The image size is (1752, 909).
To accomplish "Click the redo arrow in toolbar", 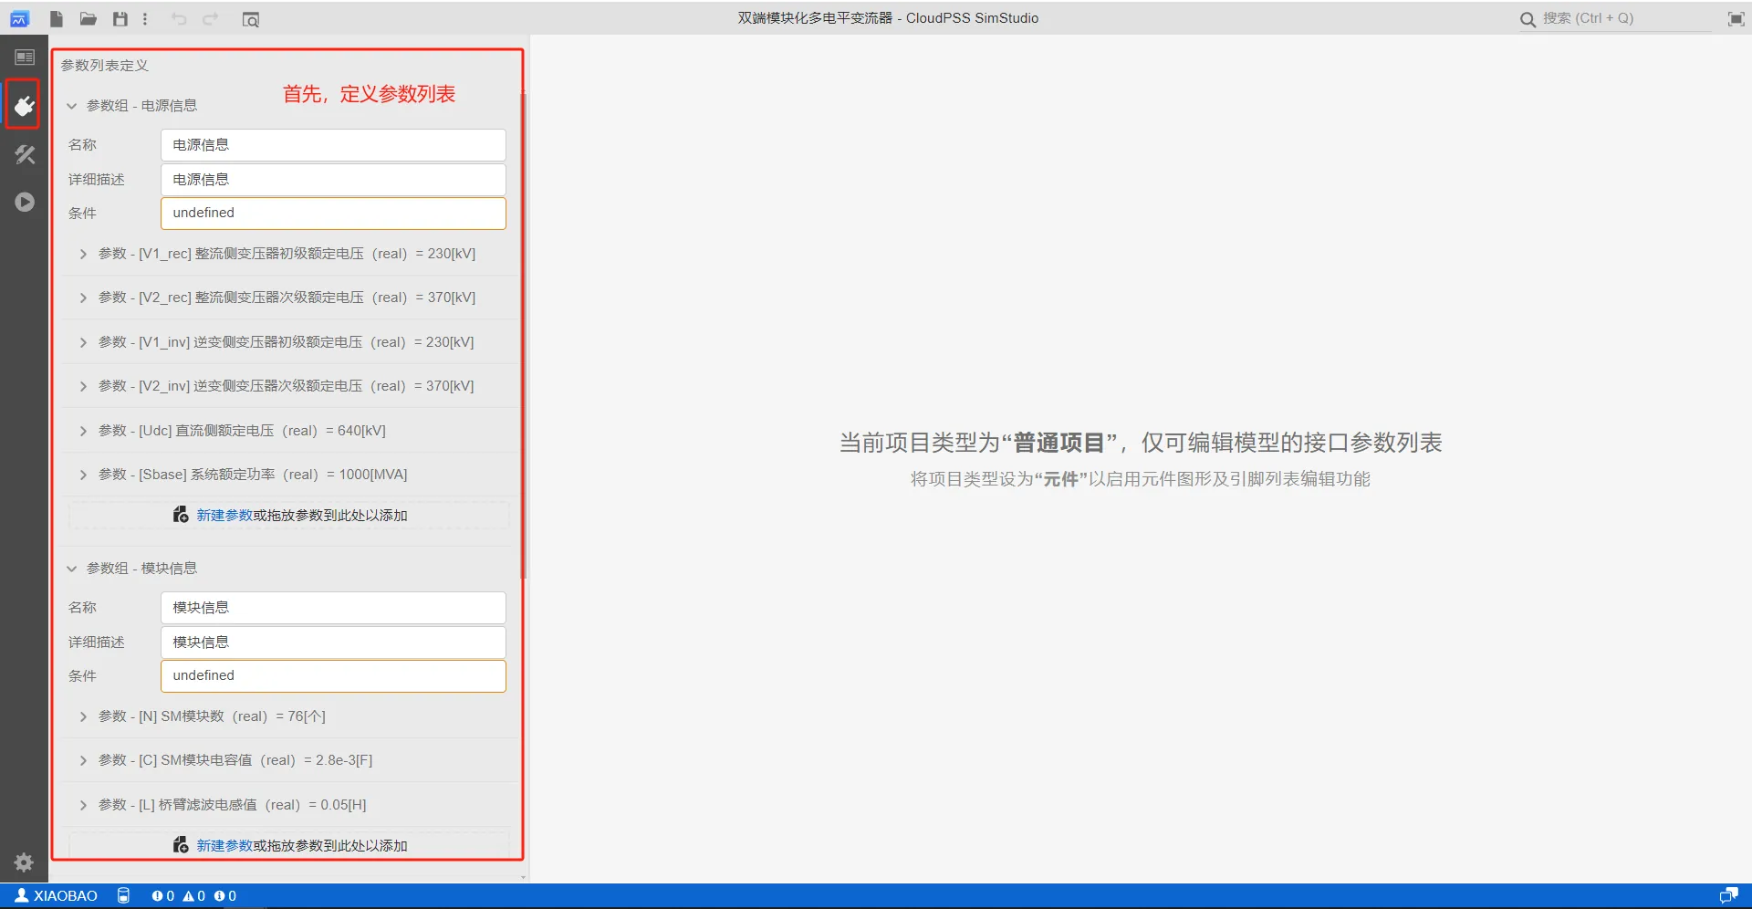I will [211, 18].
